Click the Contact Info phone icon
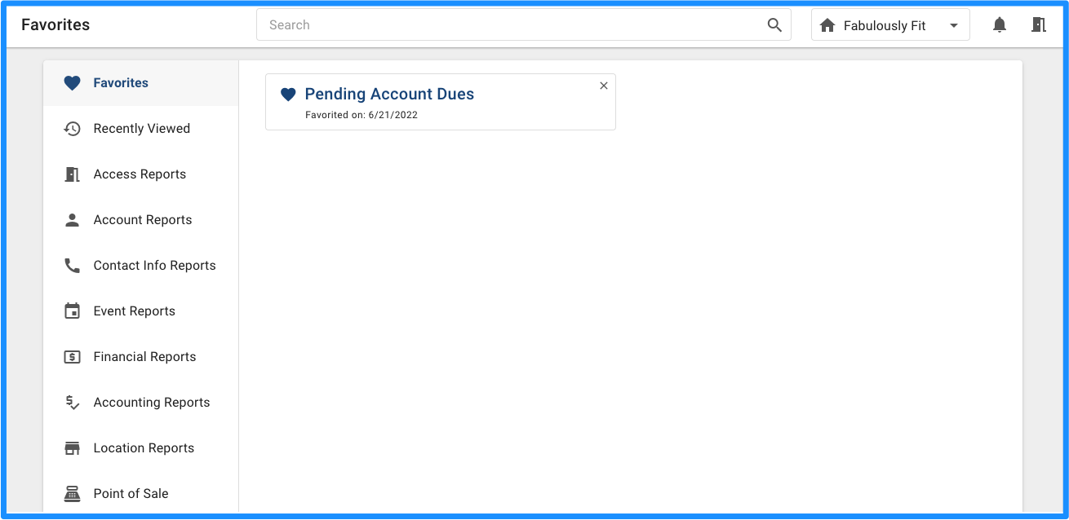 [72, 266]
